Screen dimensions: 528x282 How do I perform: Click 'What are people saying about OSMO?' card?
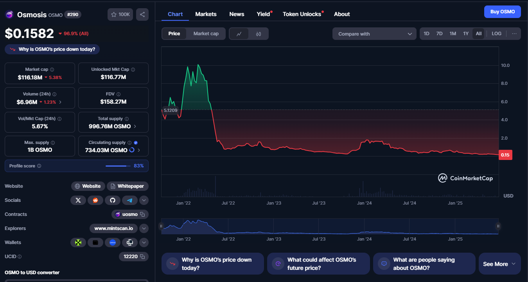coord(424,264)
